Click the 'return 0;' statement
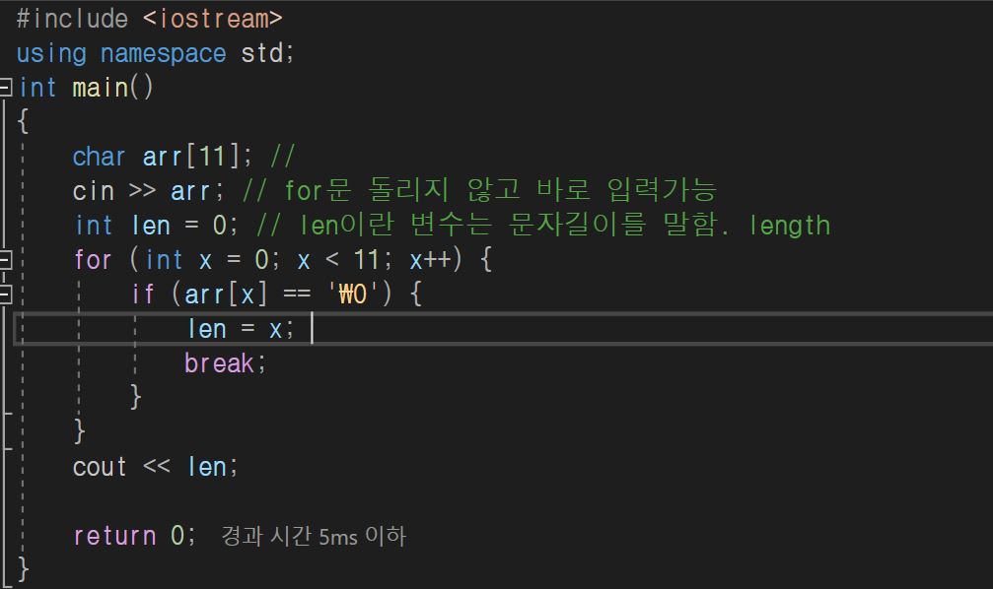Image resolution: width=993 pixels, height=589 pixels. 135,537
